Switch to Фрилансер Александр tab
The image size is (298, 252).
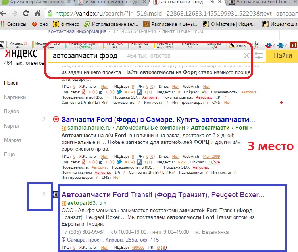click(x=37, y=2)
